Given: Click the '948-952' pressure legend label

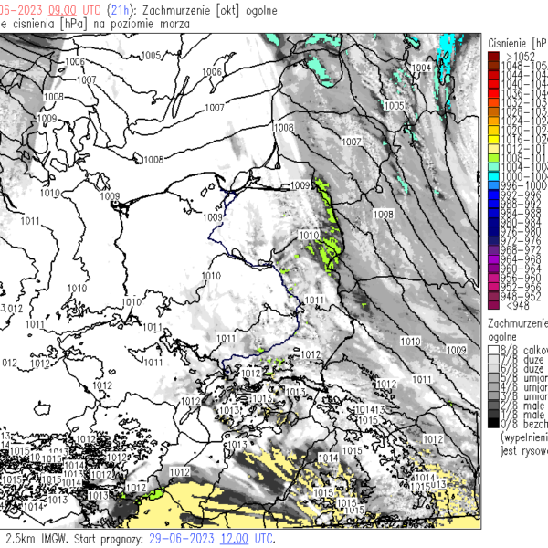Looking at the screenshot, I should click(x=521, y=296).
